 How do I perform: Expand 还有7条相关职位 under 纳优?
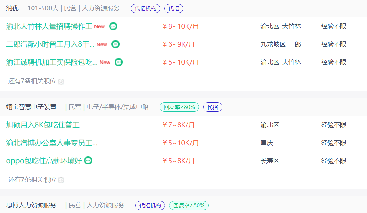pyautogui.click(x=32, y=81)
